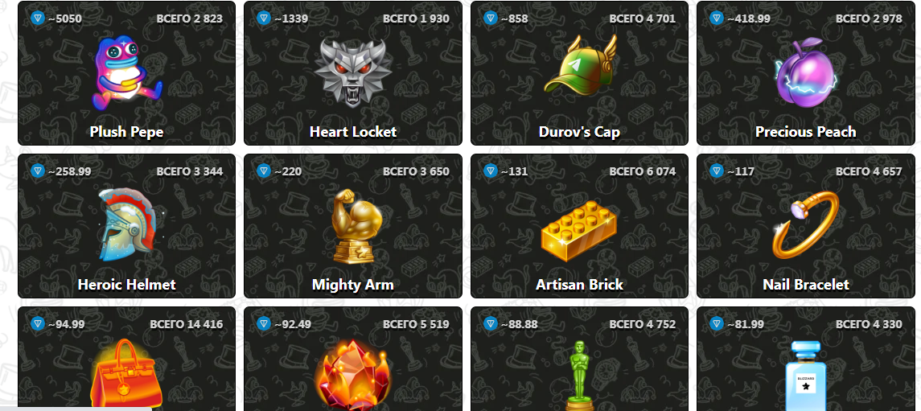Select the Mighty Arm golden trophy icon
The width and height of the screenshot is (921, 411).
[353, 226]
